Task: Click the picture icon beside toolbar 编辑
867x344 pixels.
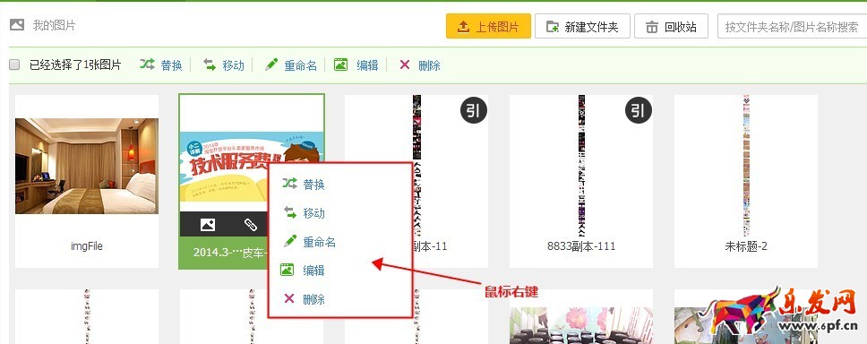Action: point(340,64)
